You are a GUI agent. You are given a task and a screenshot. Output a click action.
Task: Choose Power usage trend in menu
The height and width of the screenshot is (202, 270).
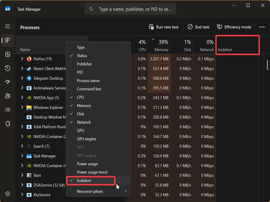(98, 172)
